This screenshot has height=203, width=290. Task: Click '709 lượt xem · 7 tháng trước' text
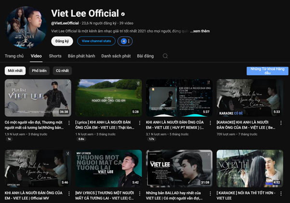pos(237,134)
